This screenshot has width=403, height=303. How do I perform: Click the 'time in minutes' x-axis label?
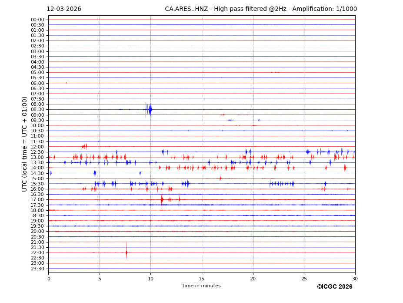pyautogui.click(x=201, y=286)
